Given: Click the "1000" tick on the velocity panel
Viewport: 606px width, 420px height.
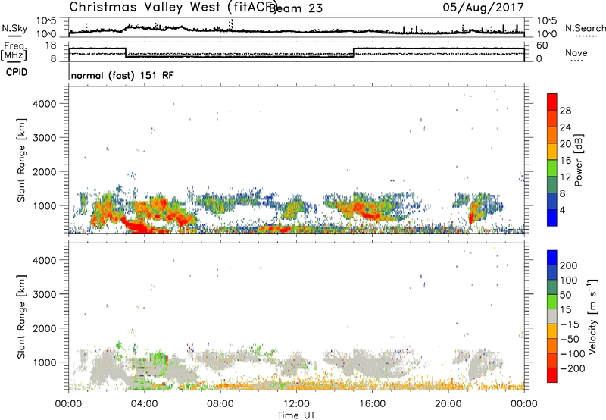Looking at the screenshot, I should (x=45, y=362).
